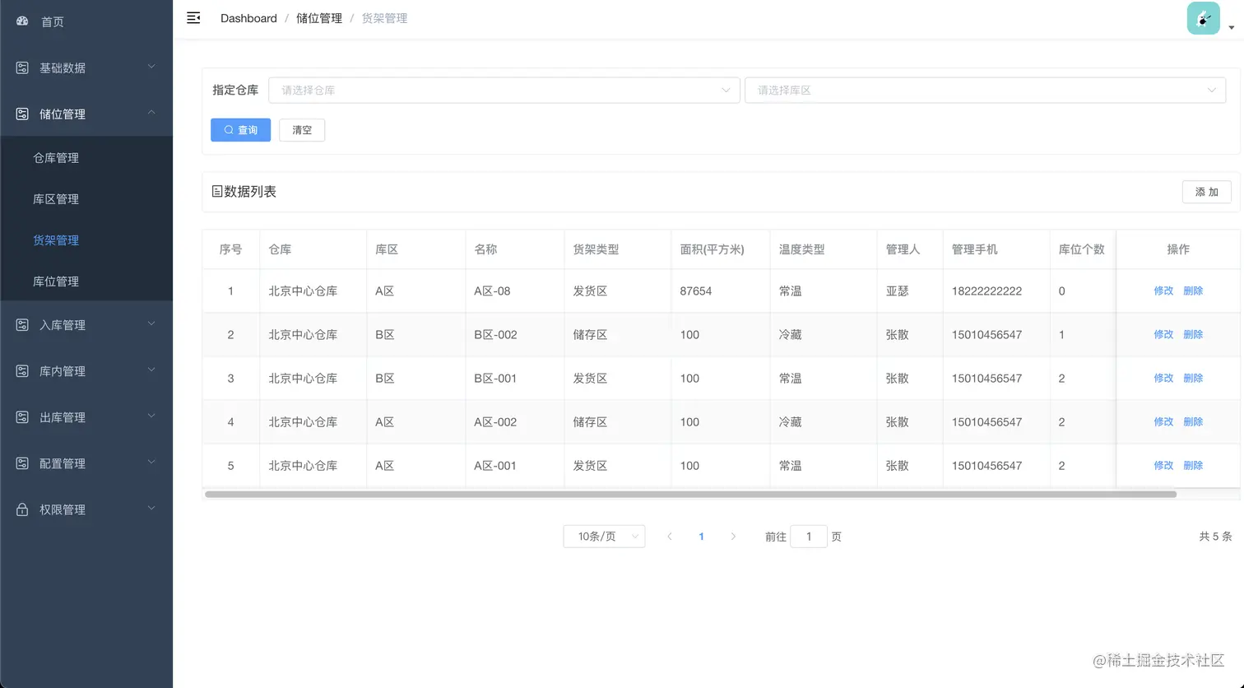
Task: Click the 首页 dashboard icon in sidebar
Action: pos(22,21)
